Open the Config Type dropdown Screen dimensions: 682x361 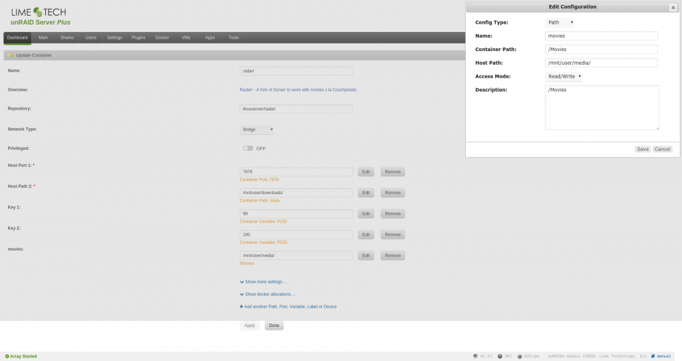[559, 22]
